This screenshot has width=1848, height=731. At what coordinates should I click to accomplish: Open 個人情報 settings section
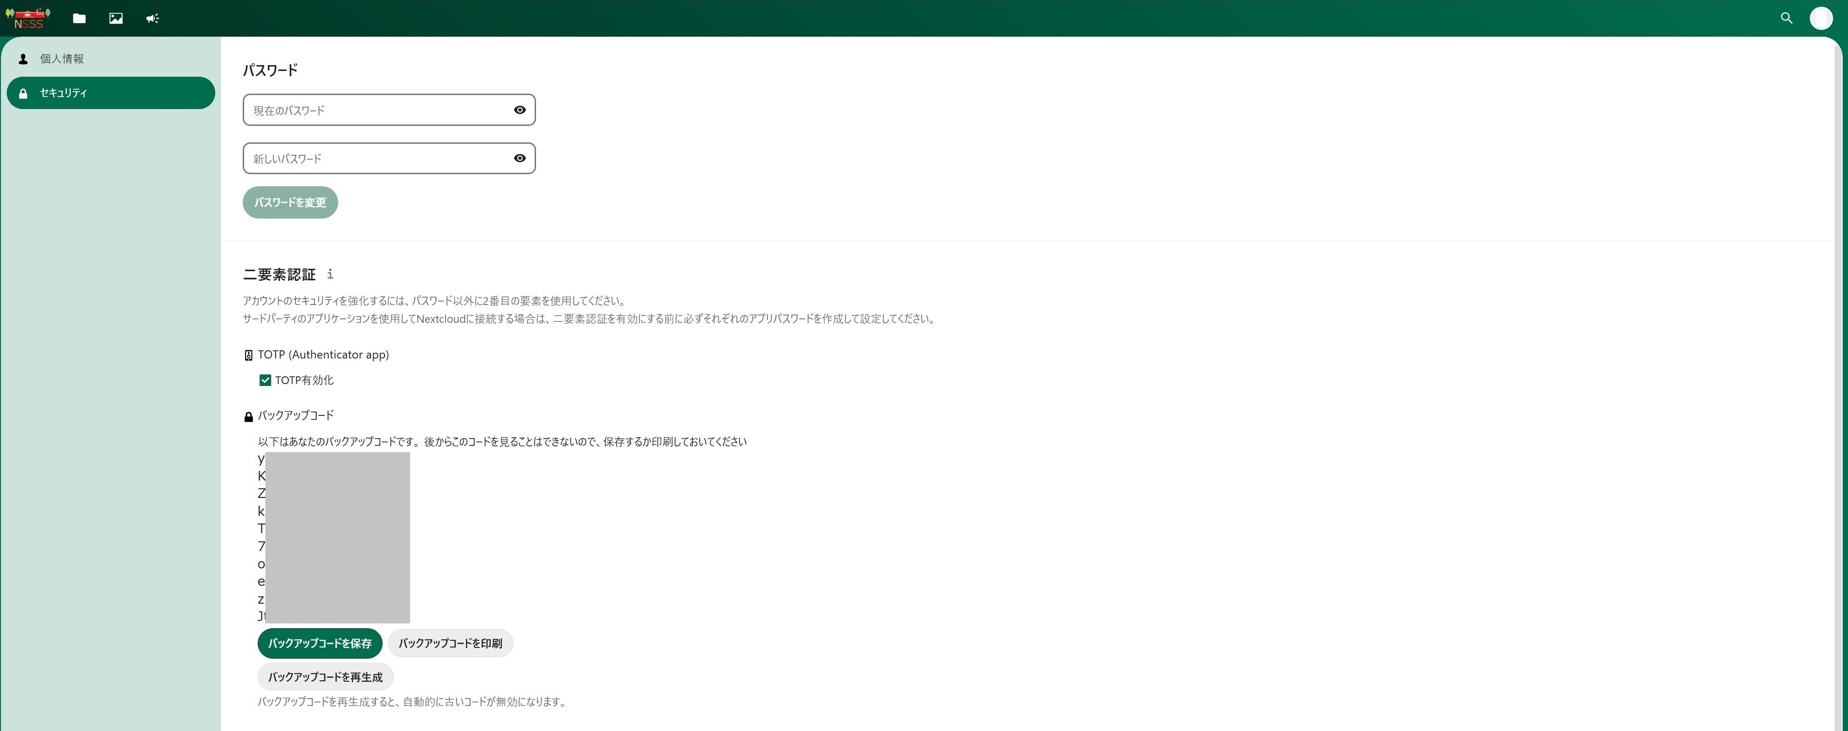[x=62, y=59]
